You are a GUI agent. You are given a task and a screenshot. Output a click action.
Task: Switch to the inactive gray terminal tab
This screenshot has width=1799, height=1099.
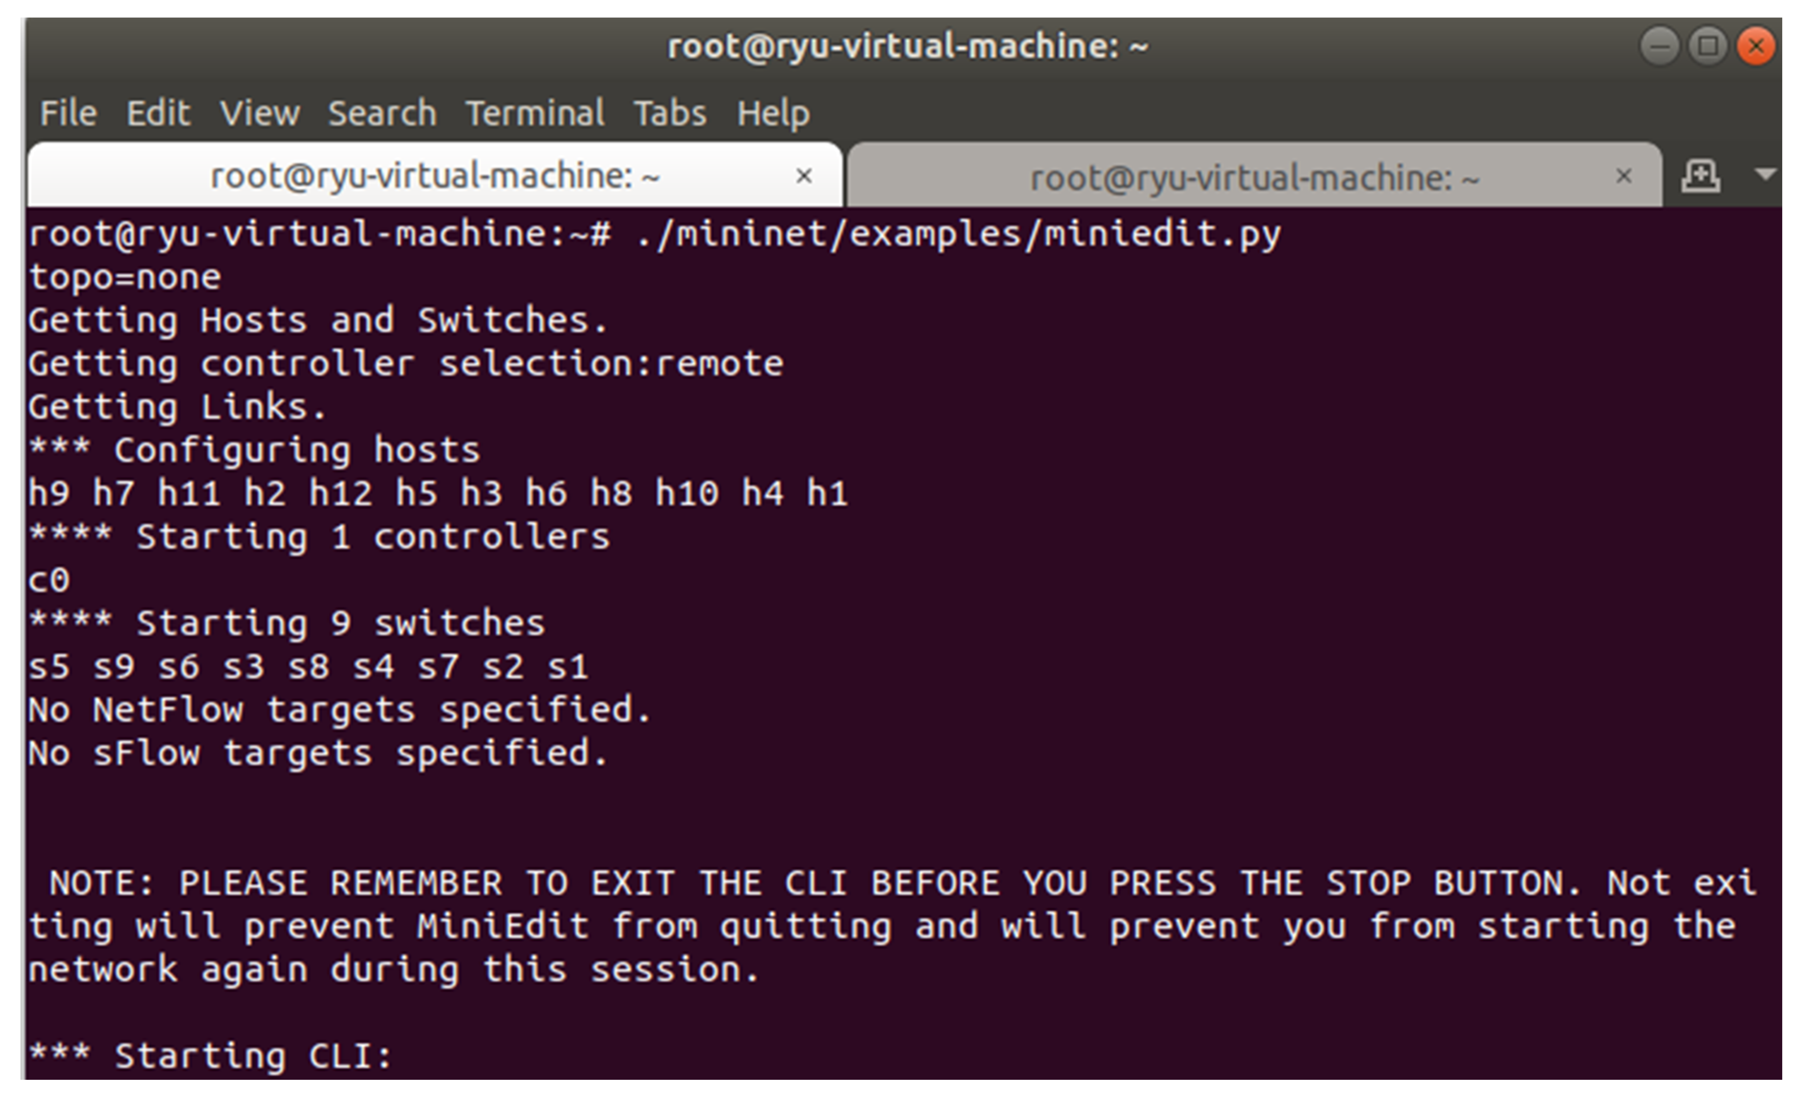click(x=1254, y=177)
